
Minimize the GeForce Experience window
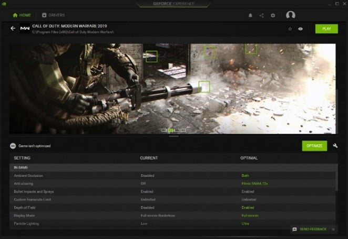tap(330, 4)
